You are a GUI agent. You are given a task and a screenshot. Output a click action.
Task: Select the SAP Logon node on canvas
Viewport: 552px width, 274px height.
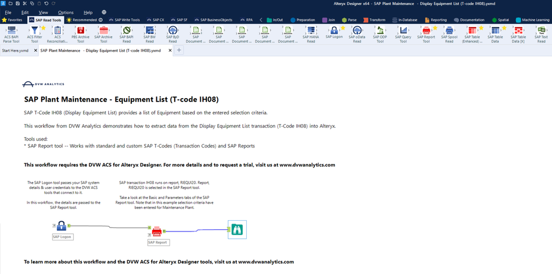[61, 225]
